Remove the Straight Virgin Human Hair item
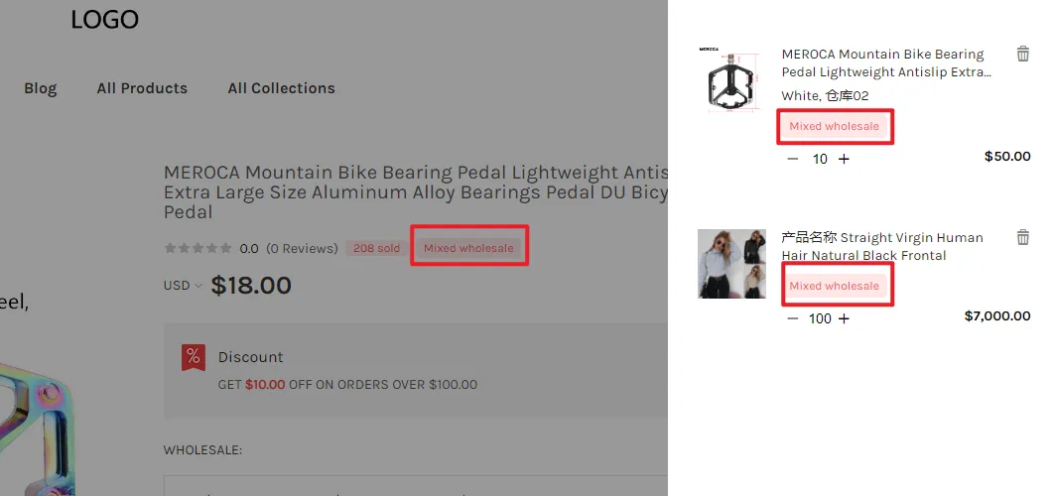The image size is (1053, 496). (1023, 237)
